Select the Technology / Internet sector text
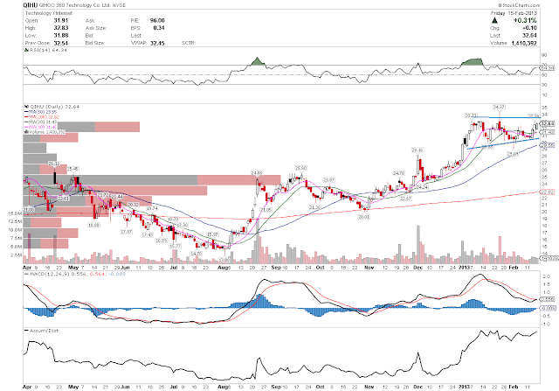 point(49,13)
